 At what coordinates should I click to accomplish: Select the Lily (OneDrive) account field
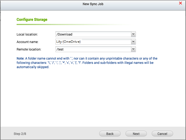[93, 42]
